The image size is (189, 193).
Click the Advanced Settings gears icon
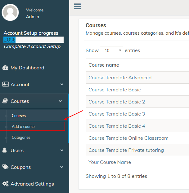(x=5, y=184)
